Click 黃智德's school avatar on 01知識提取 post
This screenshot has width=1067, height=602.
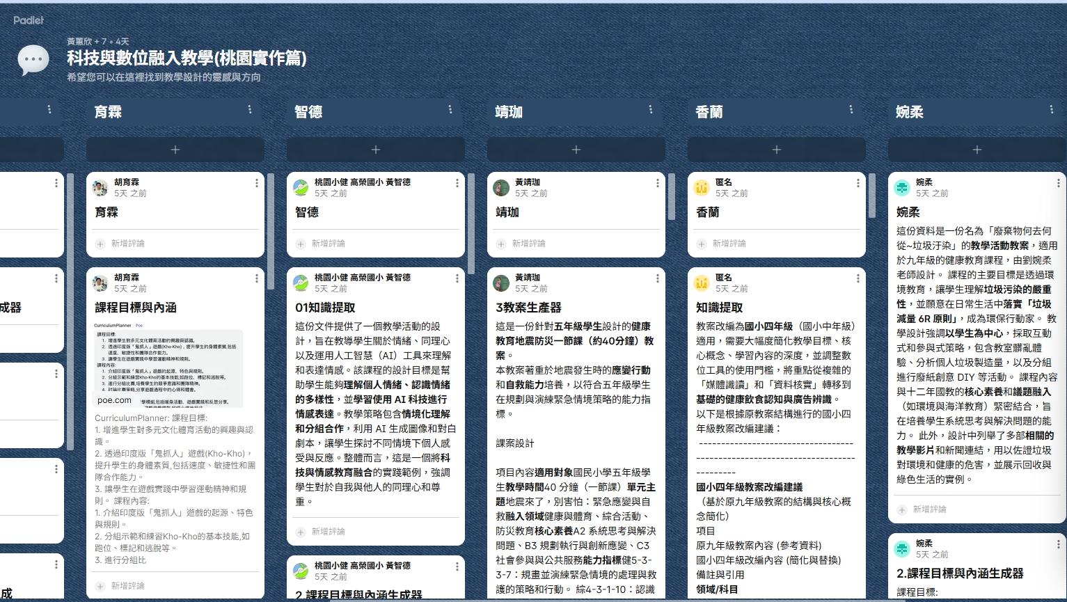click(301, 280)
